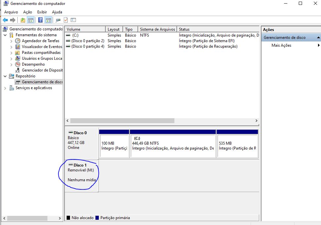Screen dimensions: 321x225
Task: Expand the Pastas compartilhadas node
Action: coord(11,53)
